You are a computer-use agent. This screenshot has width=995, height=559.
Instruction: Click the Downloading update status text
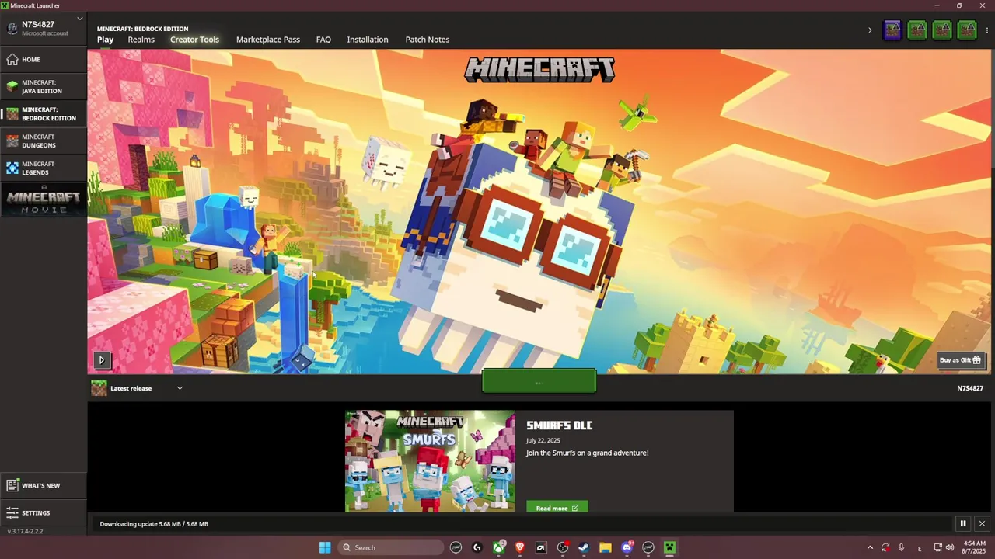click(x=154, y=524)
